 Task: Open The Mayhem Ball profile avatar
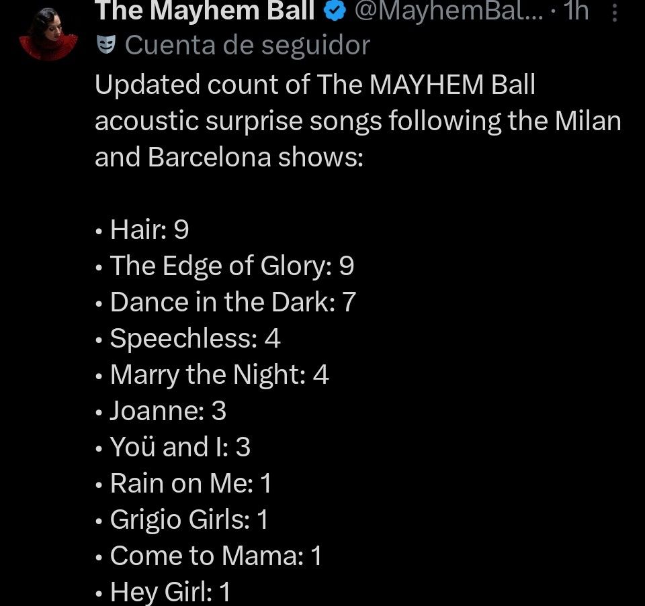click(x=48, y=34)
